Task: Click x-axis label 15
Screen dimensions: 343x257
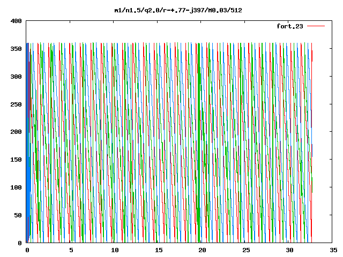Action: click(159, 250)
